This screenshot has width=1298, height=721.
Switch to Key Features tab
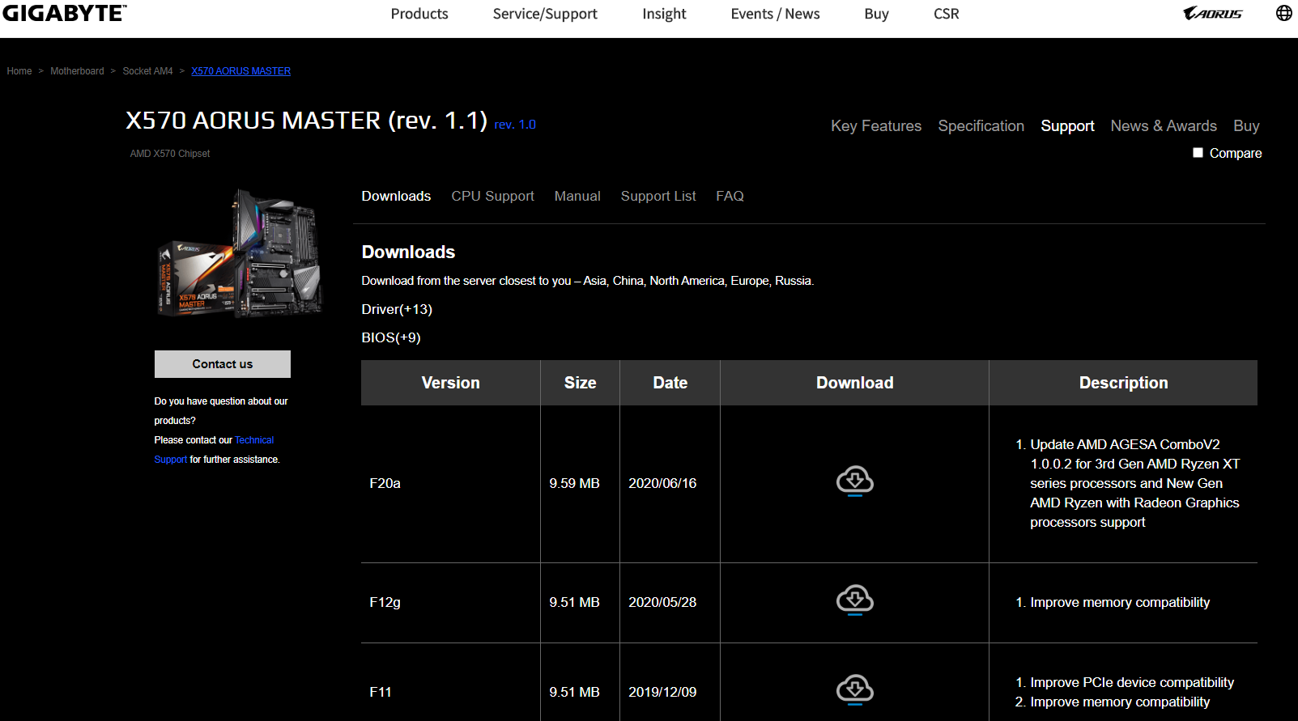click(x=876, y=126)
